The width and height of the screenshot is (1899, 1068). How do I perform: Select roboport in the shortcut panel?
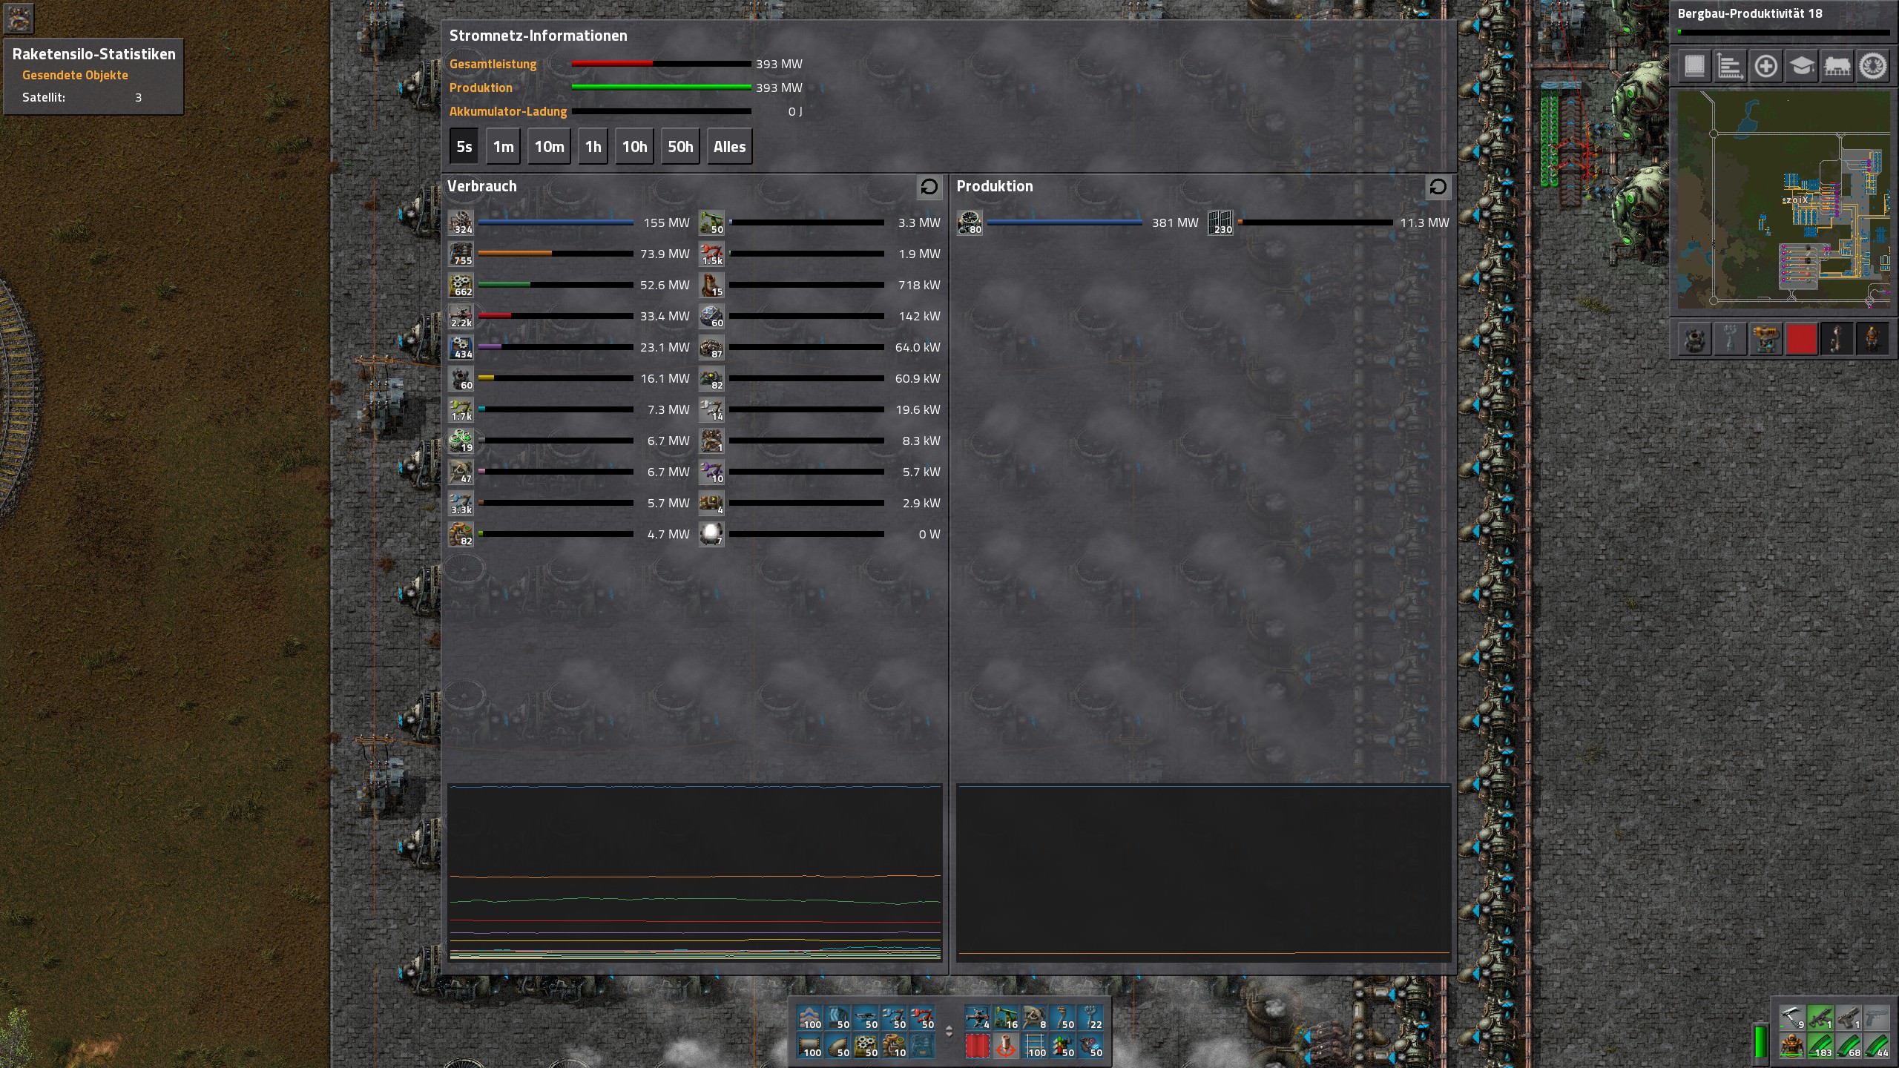pos(1694,340)
